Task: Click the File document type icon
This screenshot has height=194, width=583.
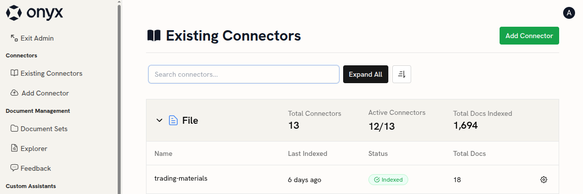Action: (x=173, y=120)
